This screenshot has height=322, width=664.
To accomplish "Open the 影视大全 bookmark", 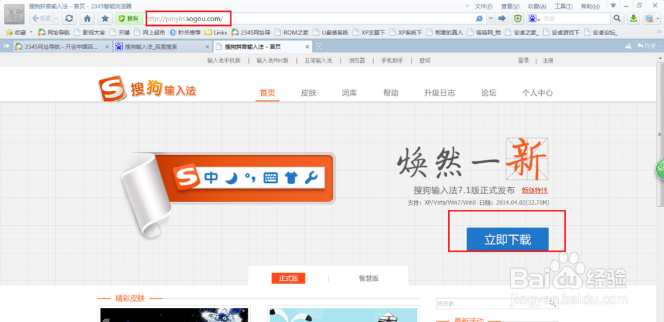I will pos(90,32).
